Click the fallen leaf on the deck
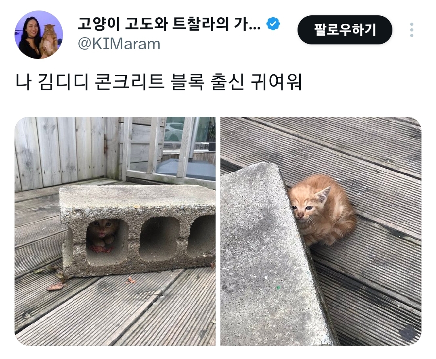Screen dimensions: 436x359 coord(56,286)
